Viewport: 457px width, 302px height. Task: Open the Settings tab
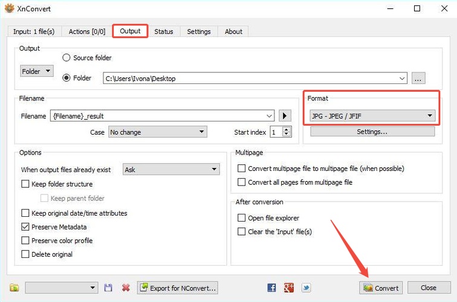[x=199, y=31]
